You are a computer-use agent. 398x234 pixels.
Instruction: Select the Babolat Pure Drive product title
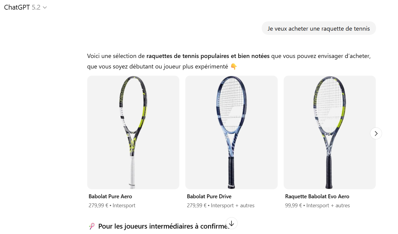point(209,196)
